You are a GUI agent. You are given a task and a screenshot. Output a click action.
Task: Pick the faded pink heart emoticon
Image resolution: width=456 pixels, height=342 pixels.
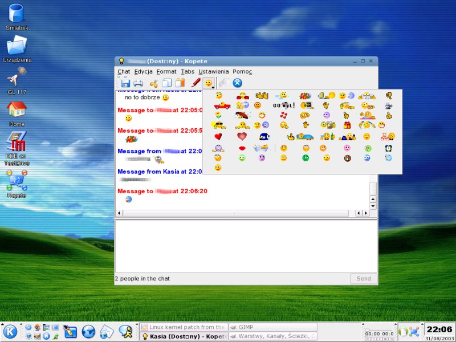point(242,136)
